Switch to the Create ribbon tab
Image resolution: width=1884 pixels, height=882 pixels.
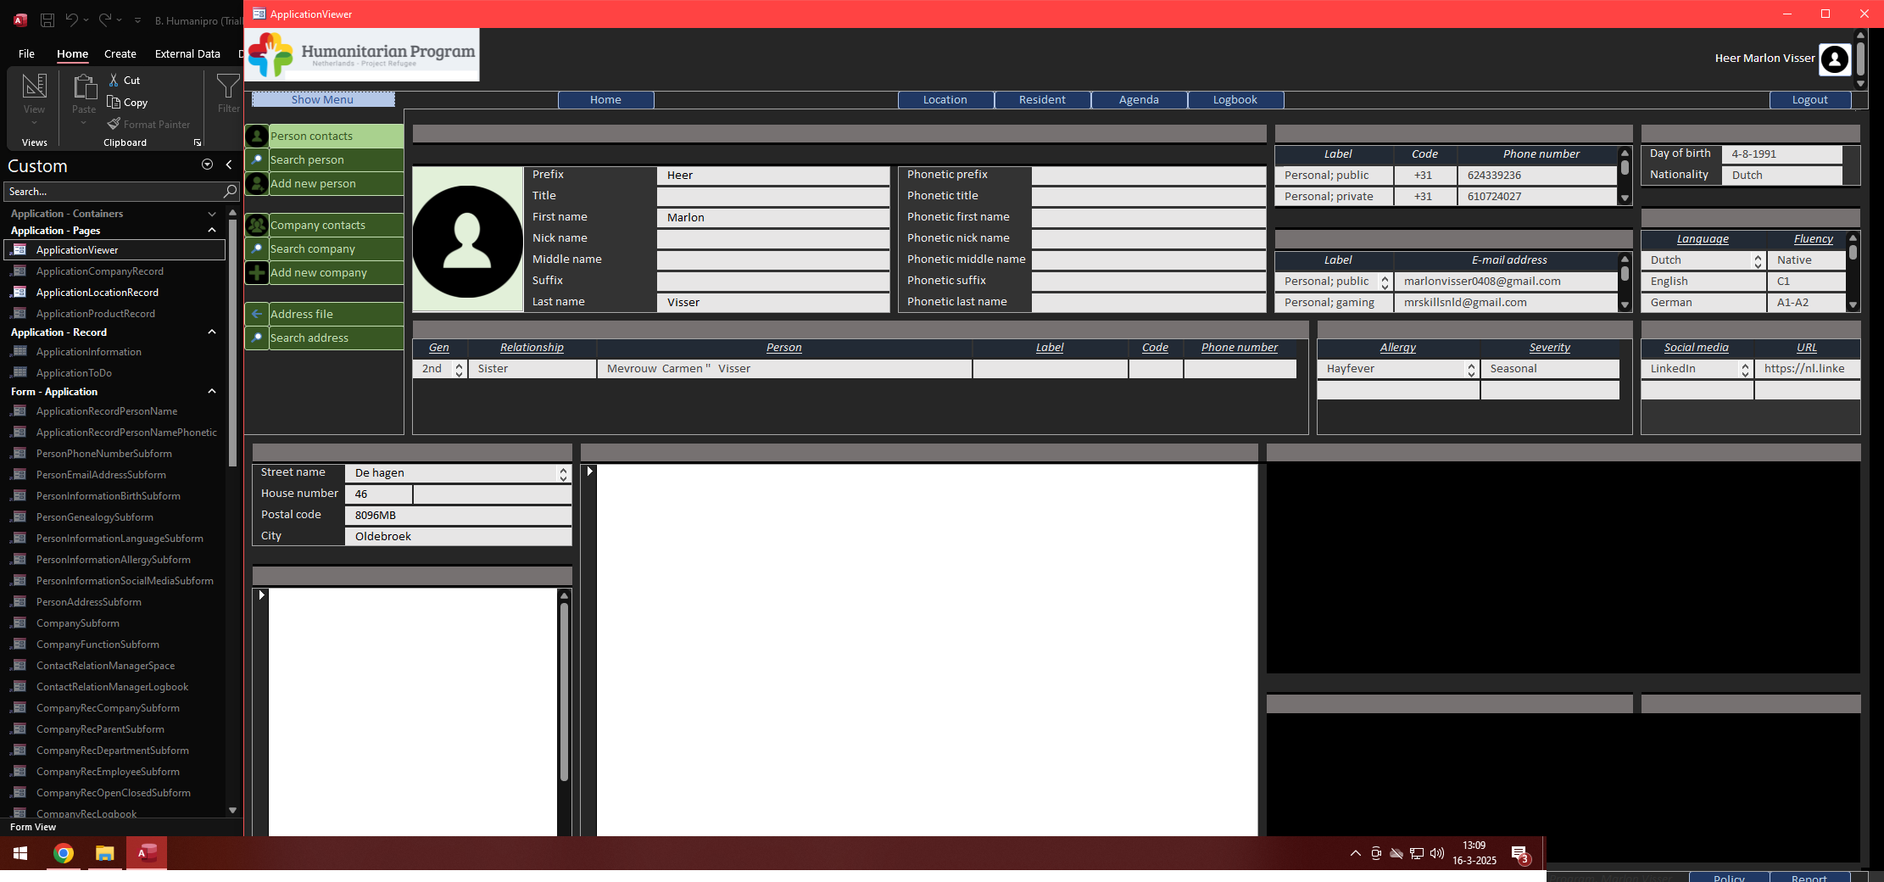click(x=120, y=53)
